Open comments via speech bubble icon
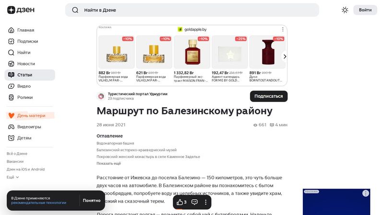Viewport: 384px width, 215px height. pyautogui.click(x=194, y=202)
